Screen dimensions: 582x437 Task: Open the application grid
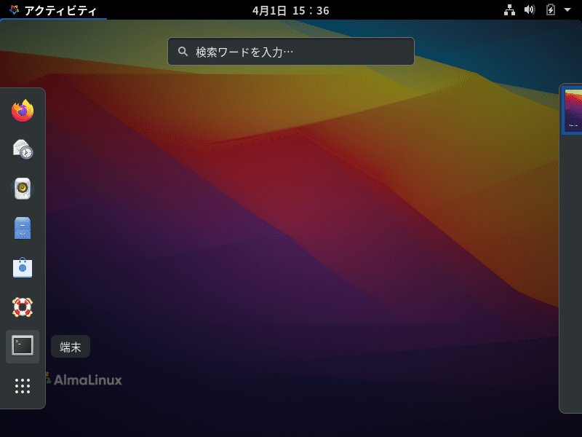tap(23, 385)
